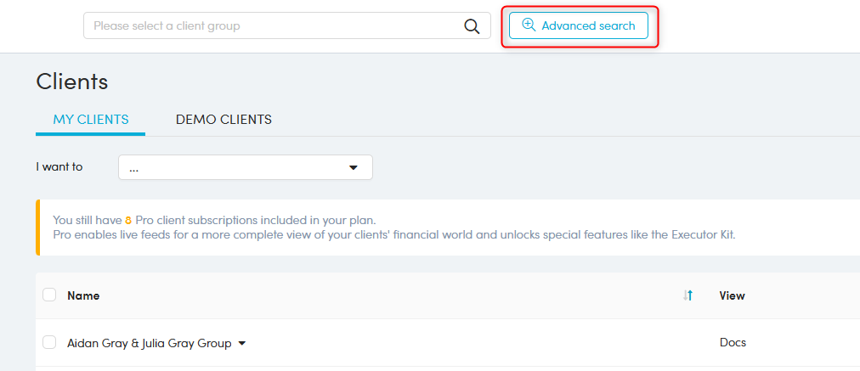Click the Executor Kit sentence in the notice
This screenshot has height=371, width=860.
(x=393, y=234)
